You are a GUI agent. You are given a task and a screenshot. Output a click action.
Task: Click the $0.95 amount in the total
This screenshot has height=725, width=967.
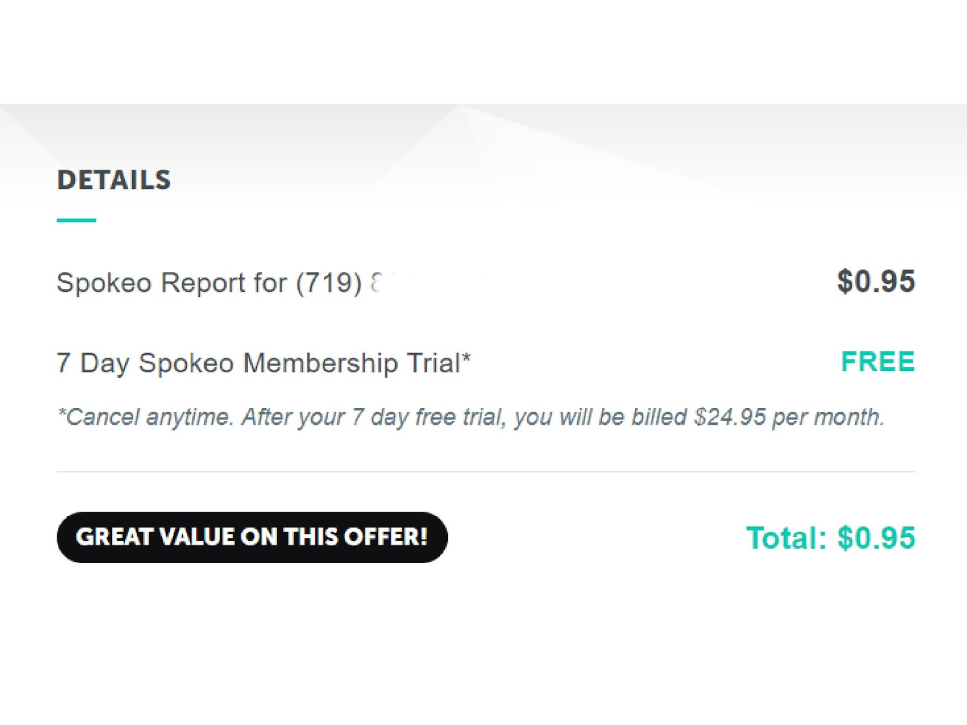coord(876,538)
